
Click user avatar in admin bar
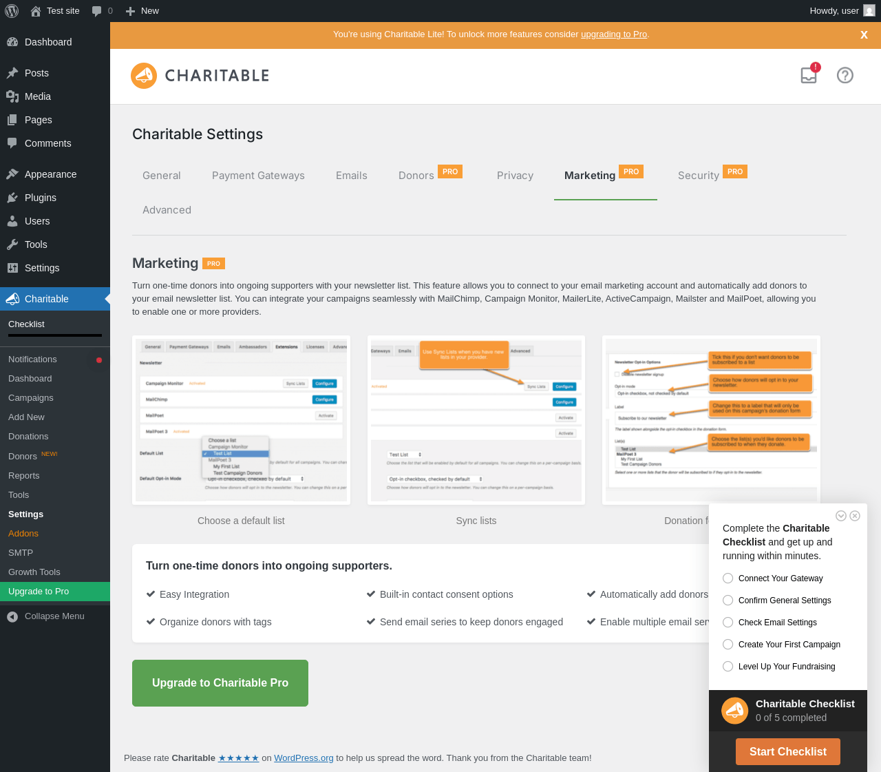869,11
